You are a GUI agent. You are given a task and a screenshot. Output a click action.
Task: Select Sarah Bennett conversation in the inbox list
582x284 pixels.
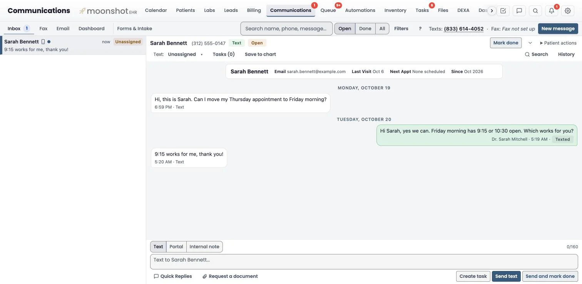pos(73,45)
